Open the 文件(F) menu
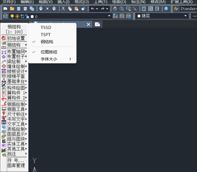Viewport: 197px width, 172px height. [x=9, y=2]
